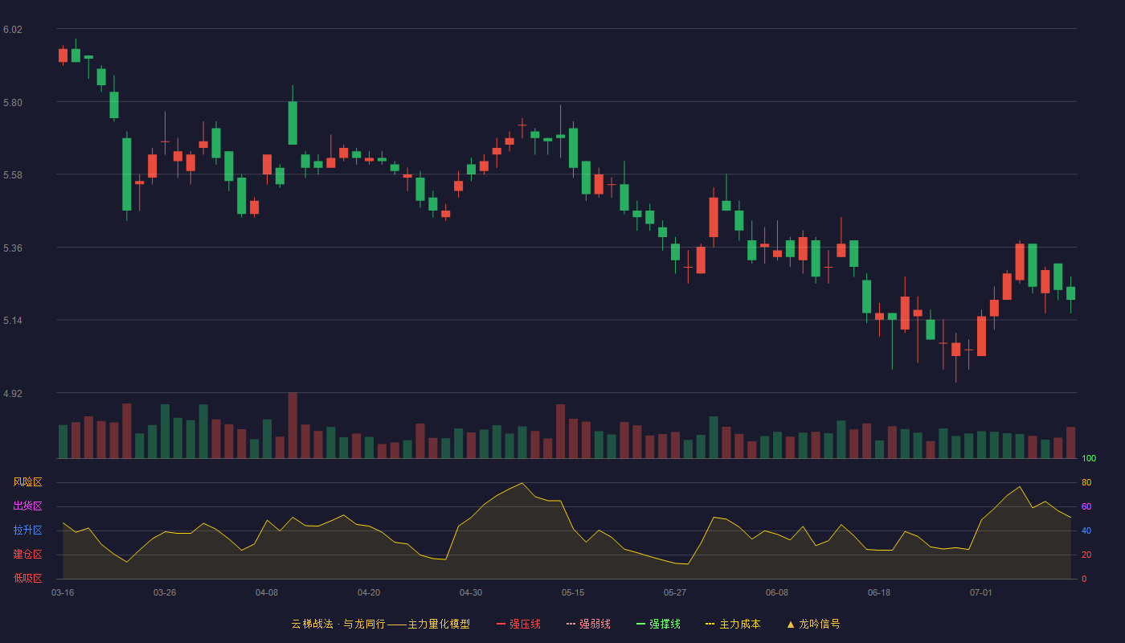Click the 6.02 price axis label
This screenshot has height=643, width=1125.
coord(13,30)
